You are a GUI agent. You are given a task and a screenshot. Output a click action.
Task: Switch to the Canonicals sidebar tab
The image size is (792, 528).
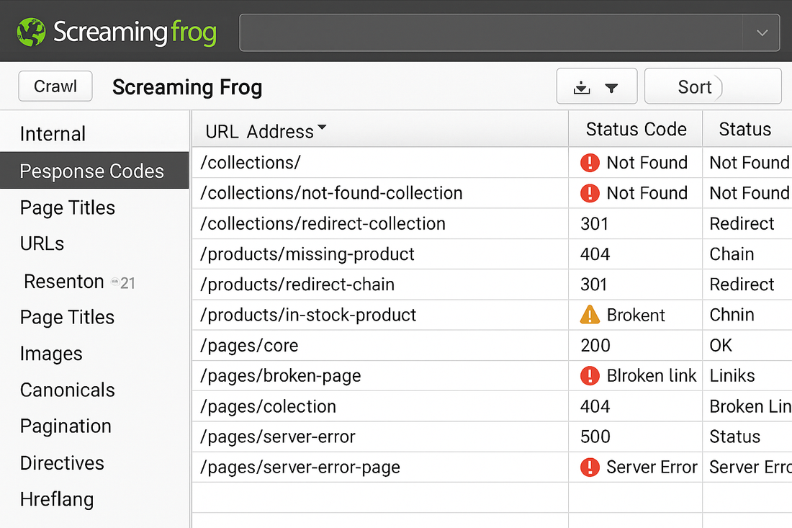68,390
